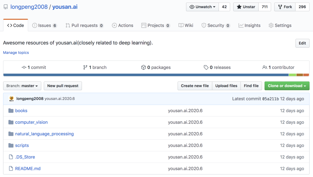Click the commit icon next to 1 commit

point(24,68)
